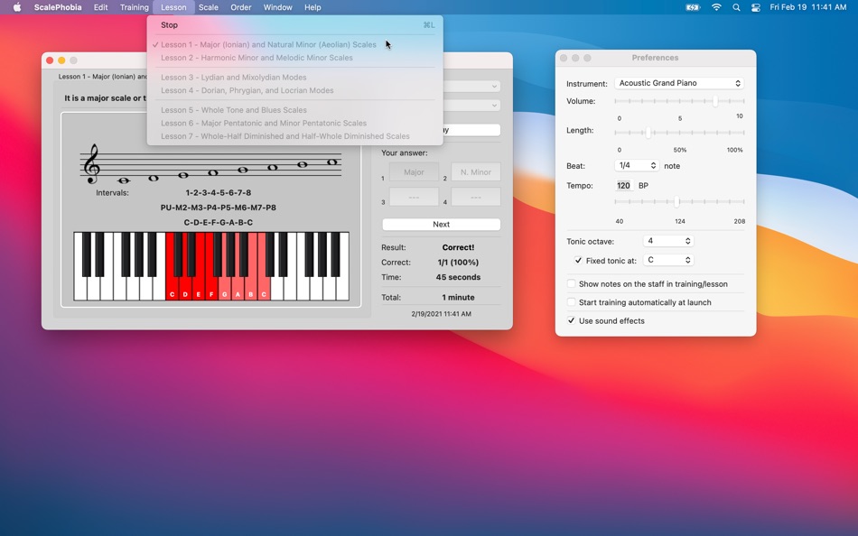Open the Edit menu
858x536 pixels.
[100, 7]
